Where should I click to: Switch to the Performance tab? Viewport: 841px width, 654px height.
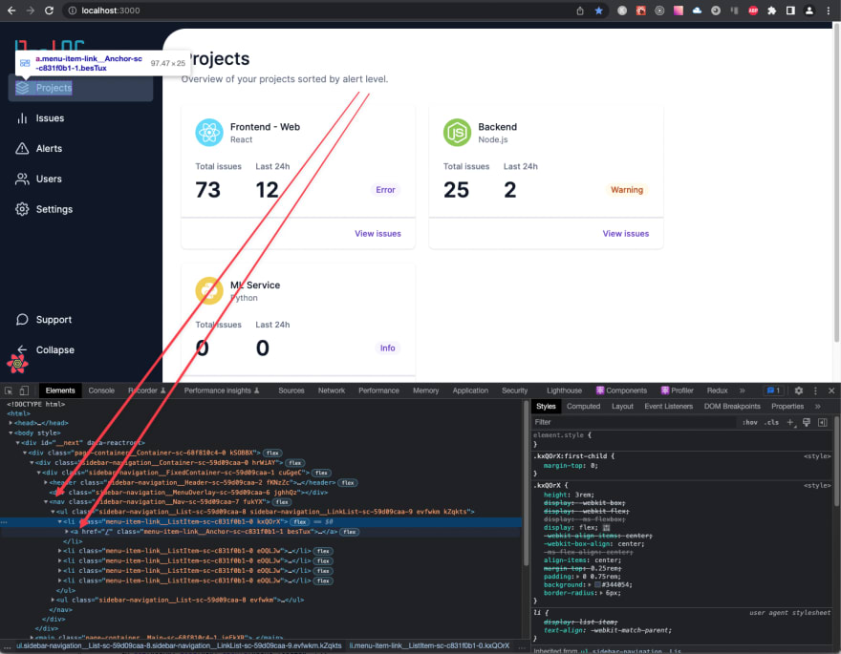tap(378, 391)
